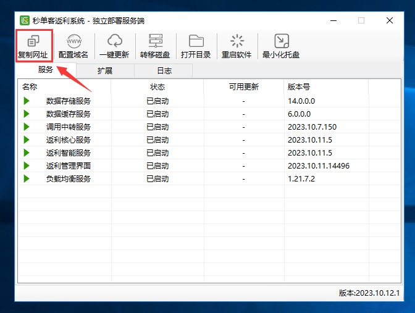
Task: Click version 2023.10.11.5 of 返利智能服务
Action: coord(310,153)
